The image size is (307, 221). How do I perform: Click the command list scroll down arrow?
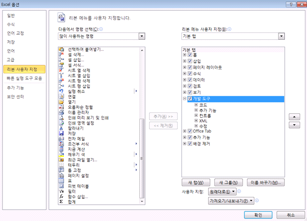point(142,201)
